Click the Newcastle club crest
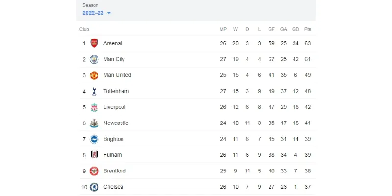Screen dimensions: 392x196 [x=94, y=123]
